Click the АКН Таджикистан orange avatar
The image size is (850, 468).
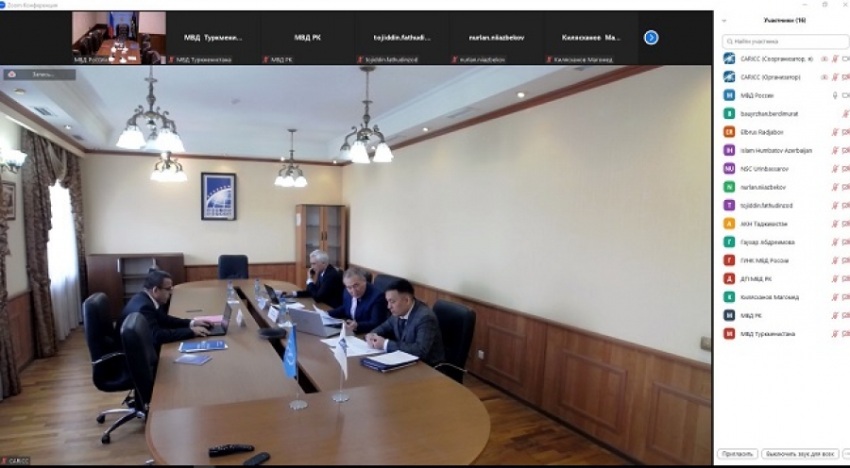click(729, 224)
